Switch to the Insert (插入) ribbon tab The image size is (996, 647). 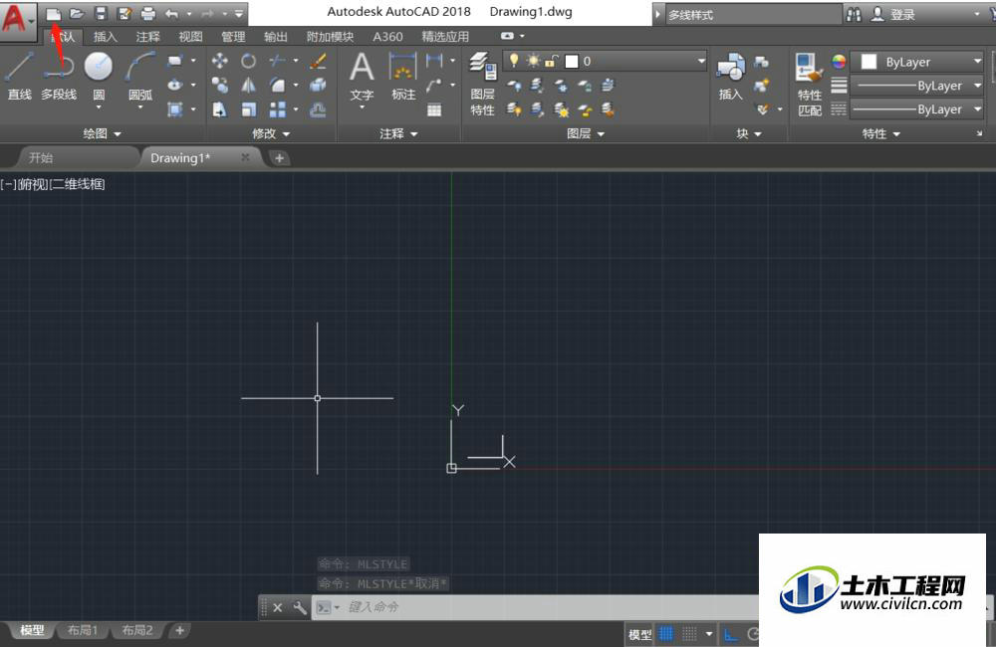[106, 37]
